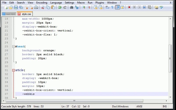Click the vertical scrollbar thumb

click(170, 58)
